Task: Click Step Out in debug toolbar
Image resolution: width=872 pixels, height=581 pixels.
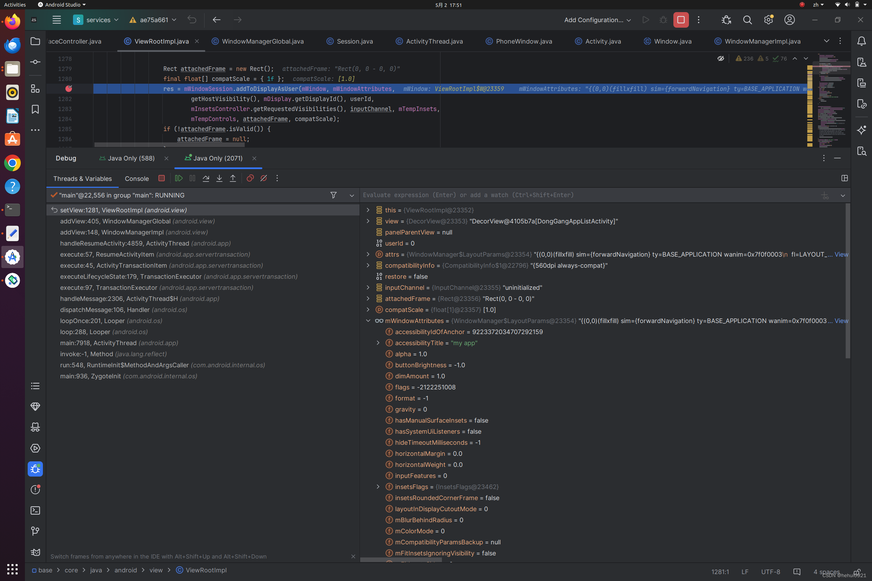Action: pos(233,178)
